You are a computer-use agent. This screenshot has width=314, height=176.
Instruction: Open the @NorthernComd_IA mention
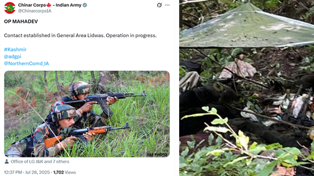(27, 63)
